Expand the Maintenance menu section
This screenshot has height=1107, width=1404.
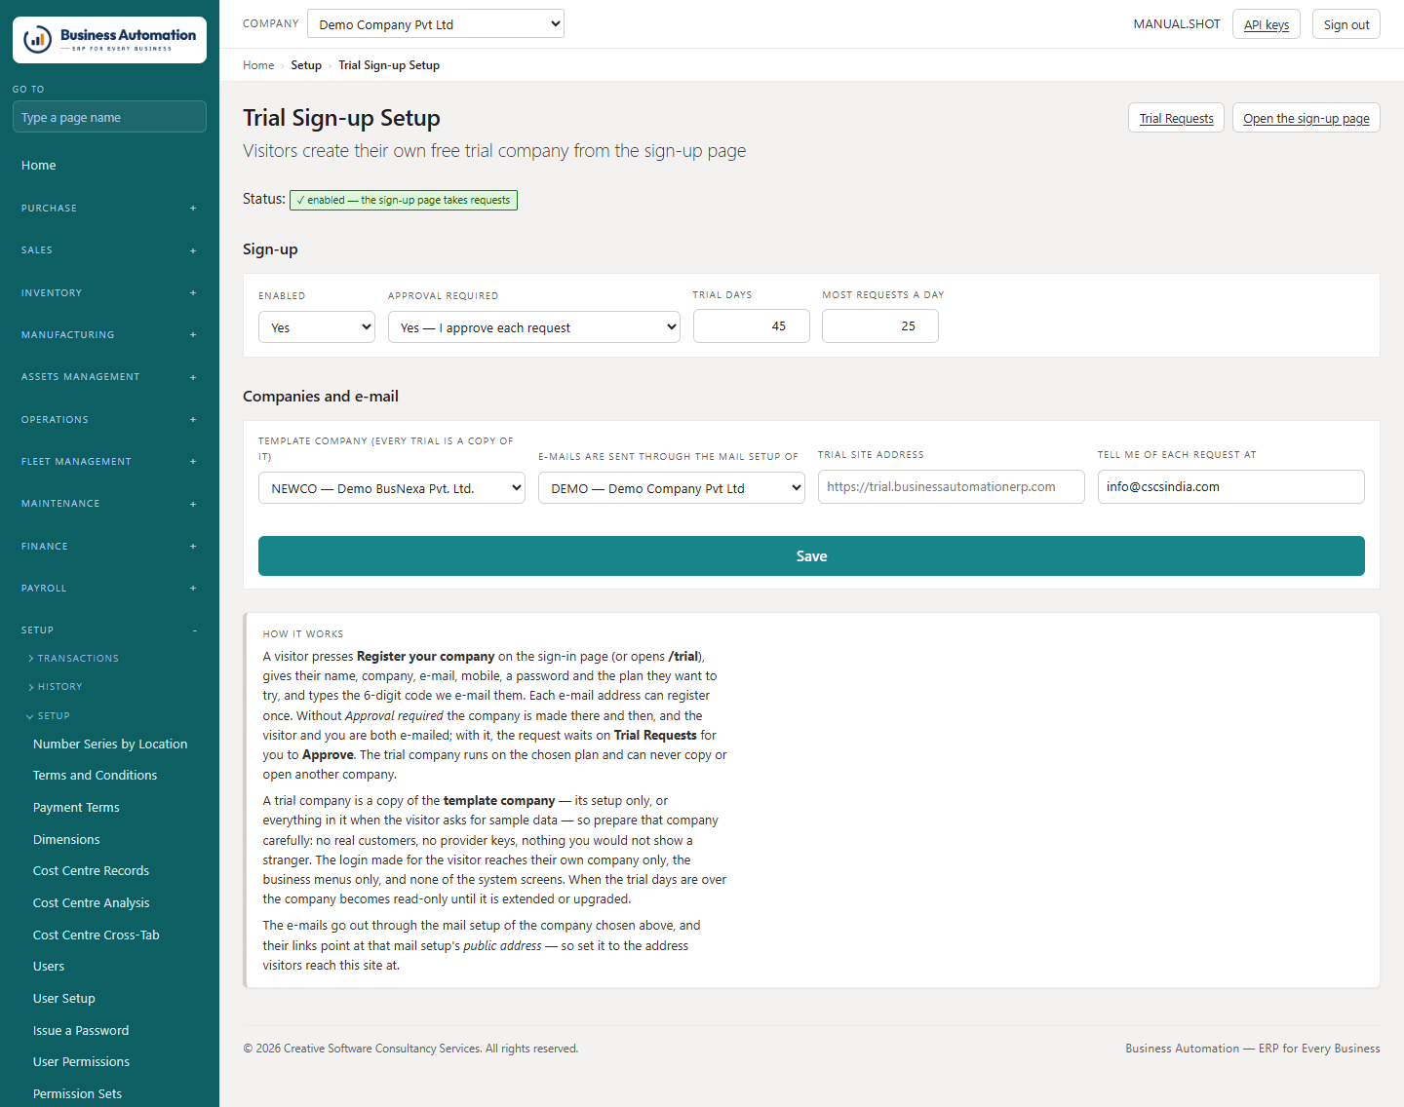pos(109,504)
